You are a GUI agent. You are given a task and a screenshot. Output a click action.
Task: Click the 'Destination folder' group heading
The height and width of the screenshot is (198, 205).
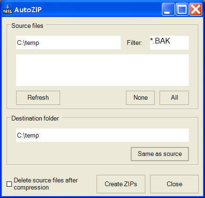pyautogui.click(x=35, y=119)
